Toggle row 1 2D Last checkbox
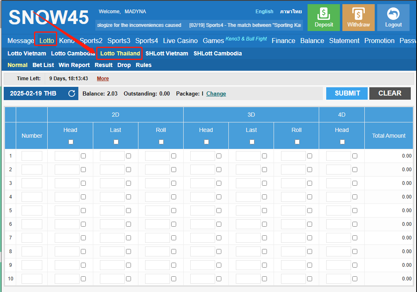This screenshot has width=417, height=292. 128,156
